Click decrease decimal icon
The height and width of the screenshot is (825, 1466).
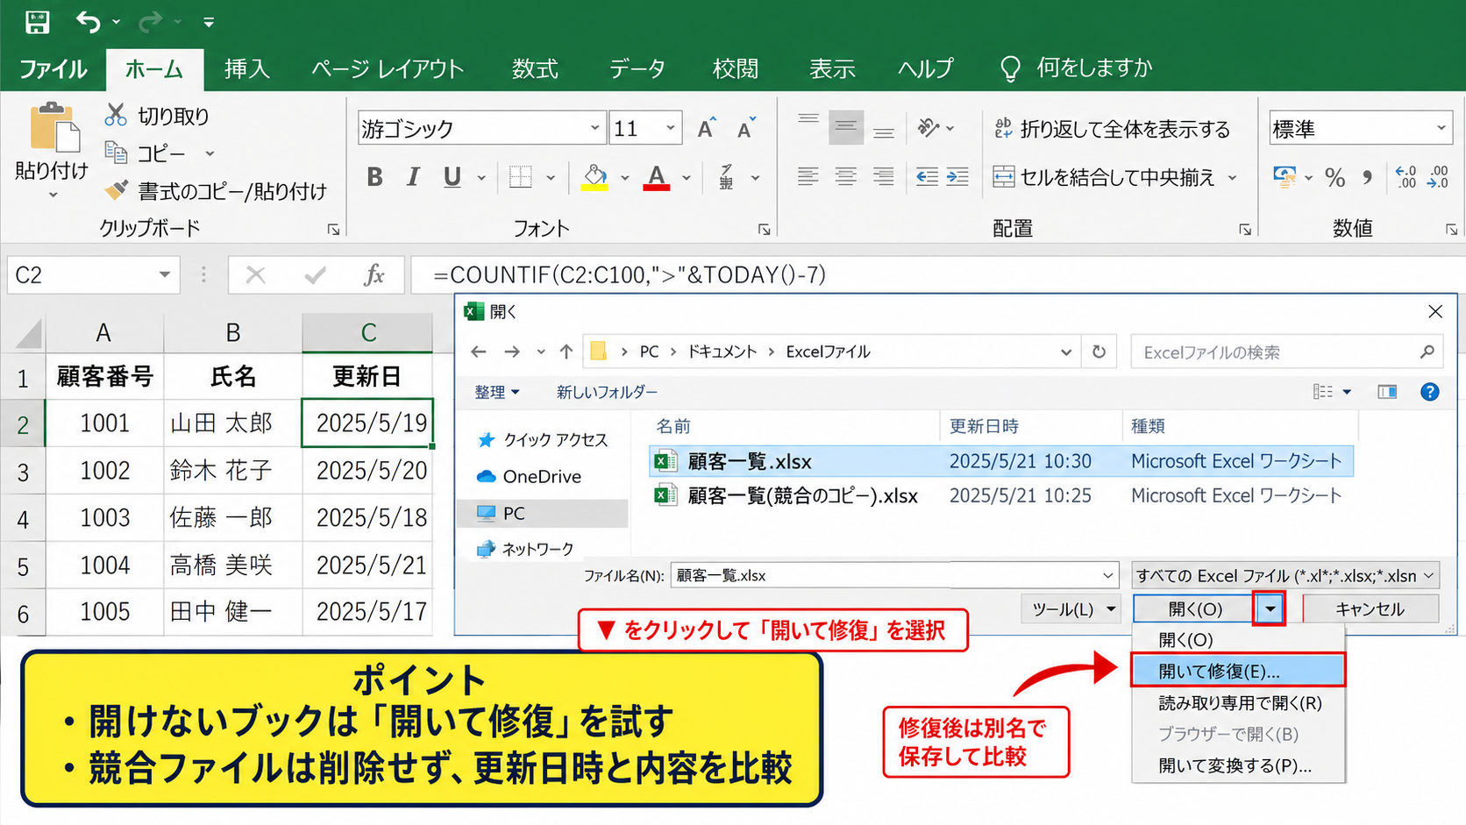pyautogui.click(x=1439, y=177)
